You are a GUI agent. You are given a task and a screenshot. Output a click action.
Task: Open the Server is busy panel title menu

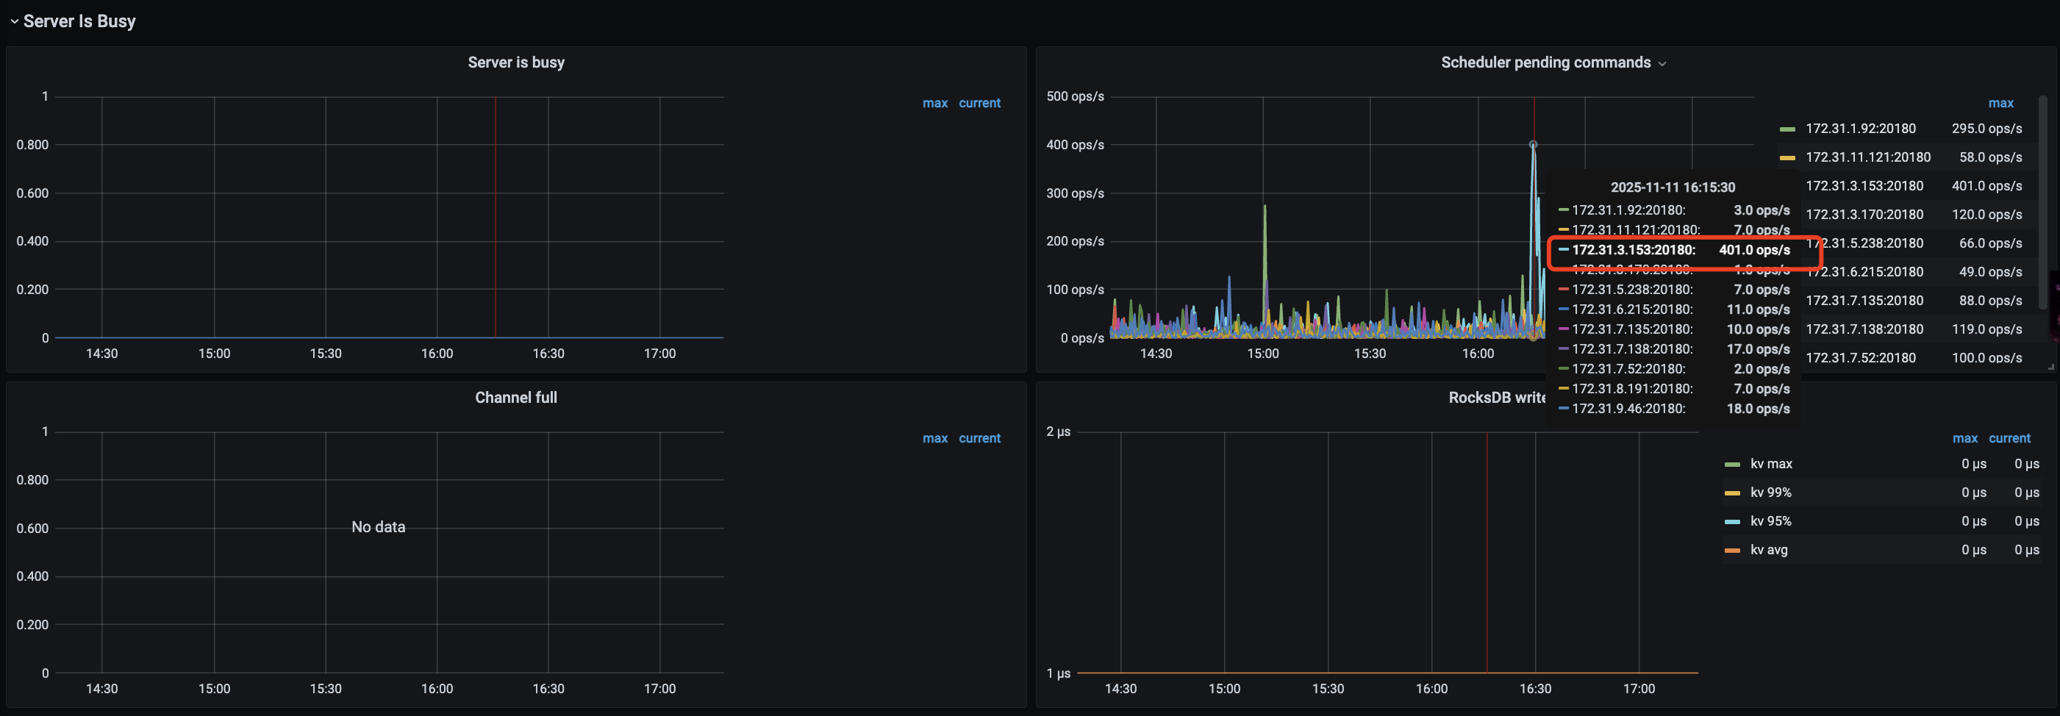click(516, 62)
